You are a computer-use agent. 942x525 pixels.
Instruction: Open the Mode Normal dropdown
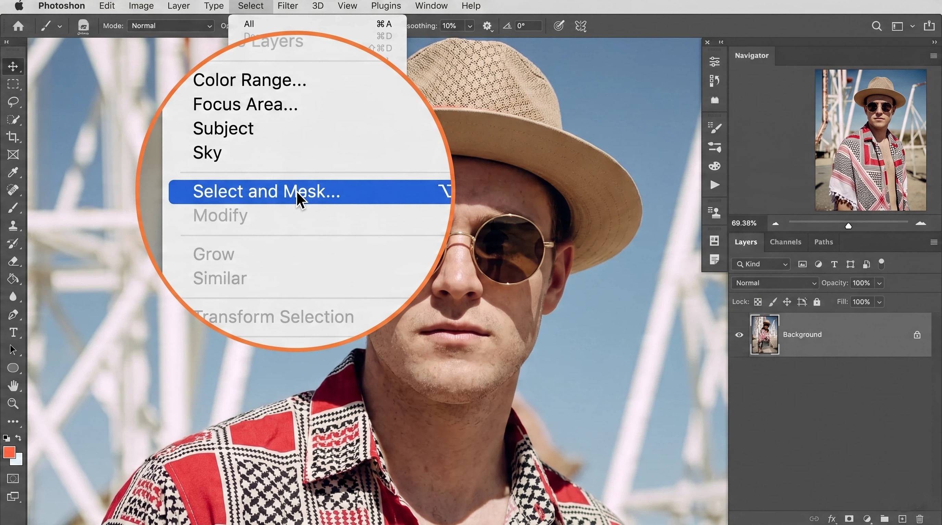(171, 26)
